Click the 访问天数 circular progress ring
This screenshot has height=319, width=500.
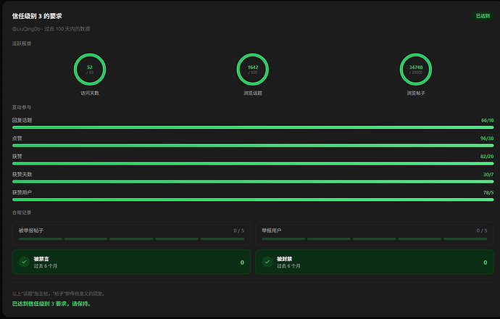tap(90, 69)
